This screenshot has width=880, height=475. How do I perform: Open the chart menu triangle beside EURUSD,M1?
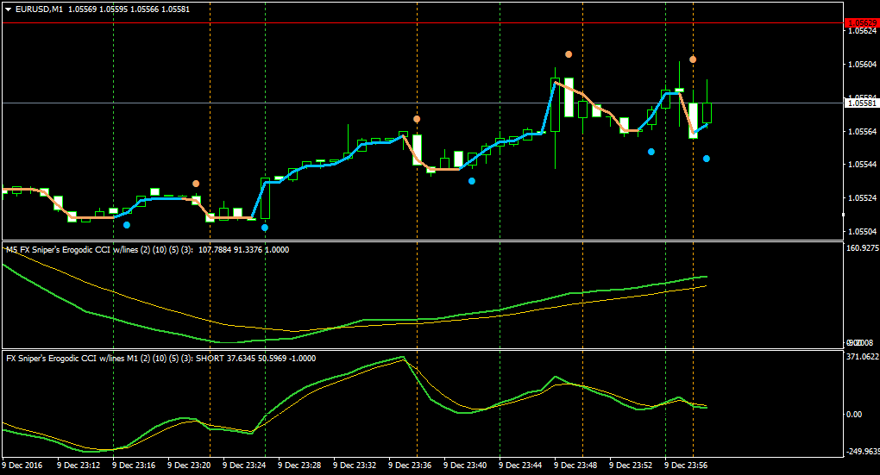(9, 9)
